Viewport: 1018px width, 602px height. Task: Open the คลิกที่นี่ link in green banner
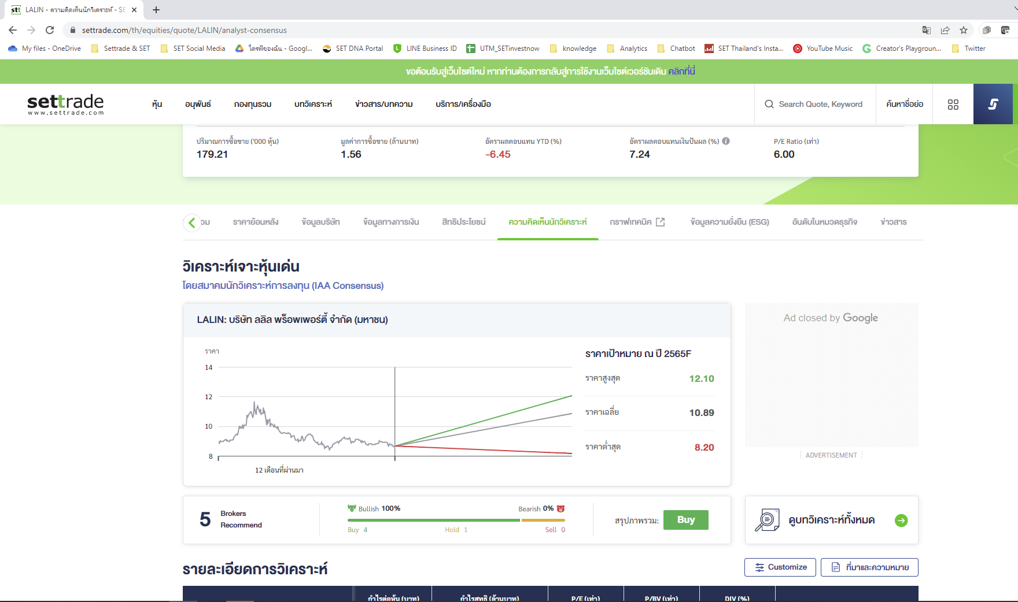click(681, 71)
